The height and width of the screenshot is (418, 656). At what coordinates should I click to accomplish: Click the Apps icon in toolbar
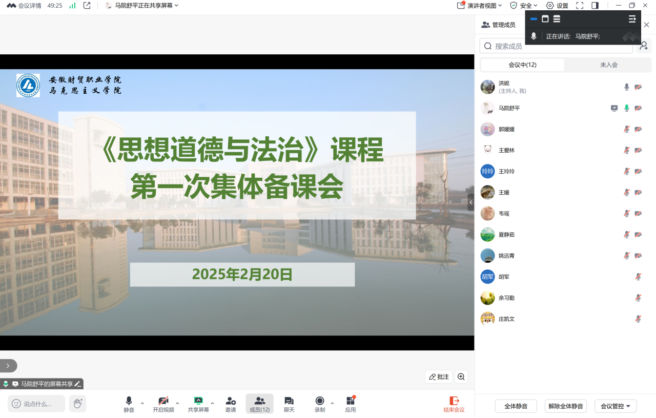click(351, 404)
